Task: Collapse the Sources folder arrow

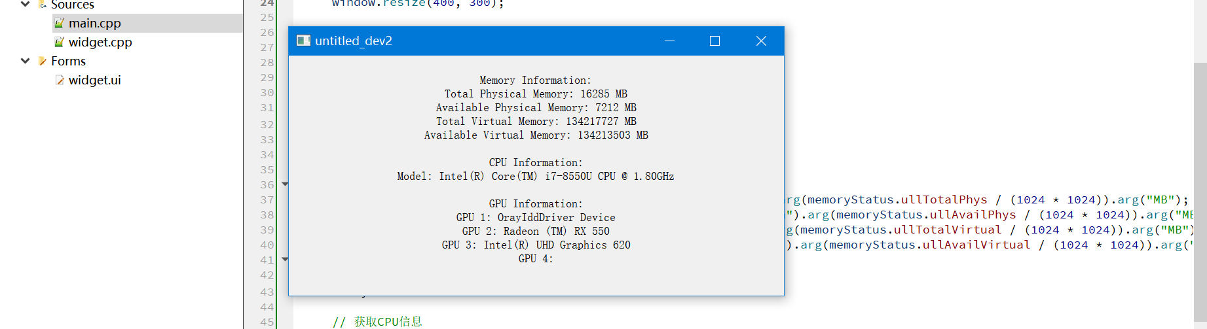Action: (25, 4)
